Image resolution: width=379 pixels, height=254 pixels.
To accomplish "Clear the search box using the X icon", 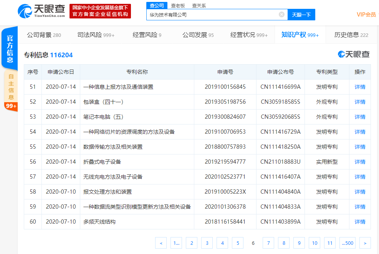I will click(x=281, y=14).
